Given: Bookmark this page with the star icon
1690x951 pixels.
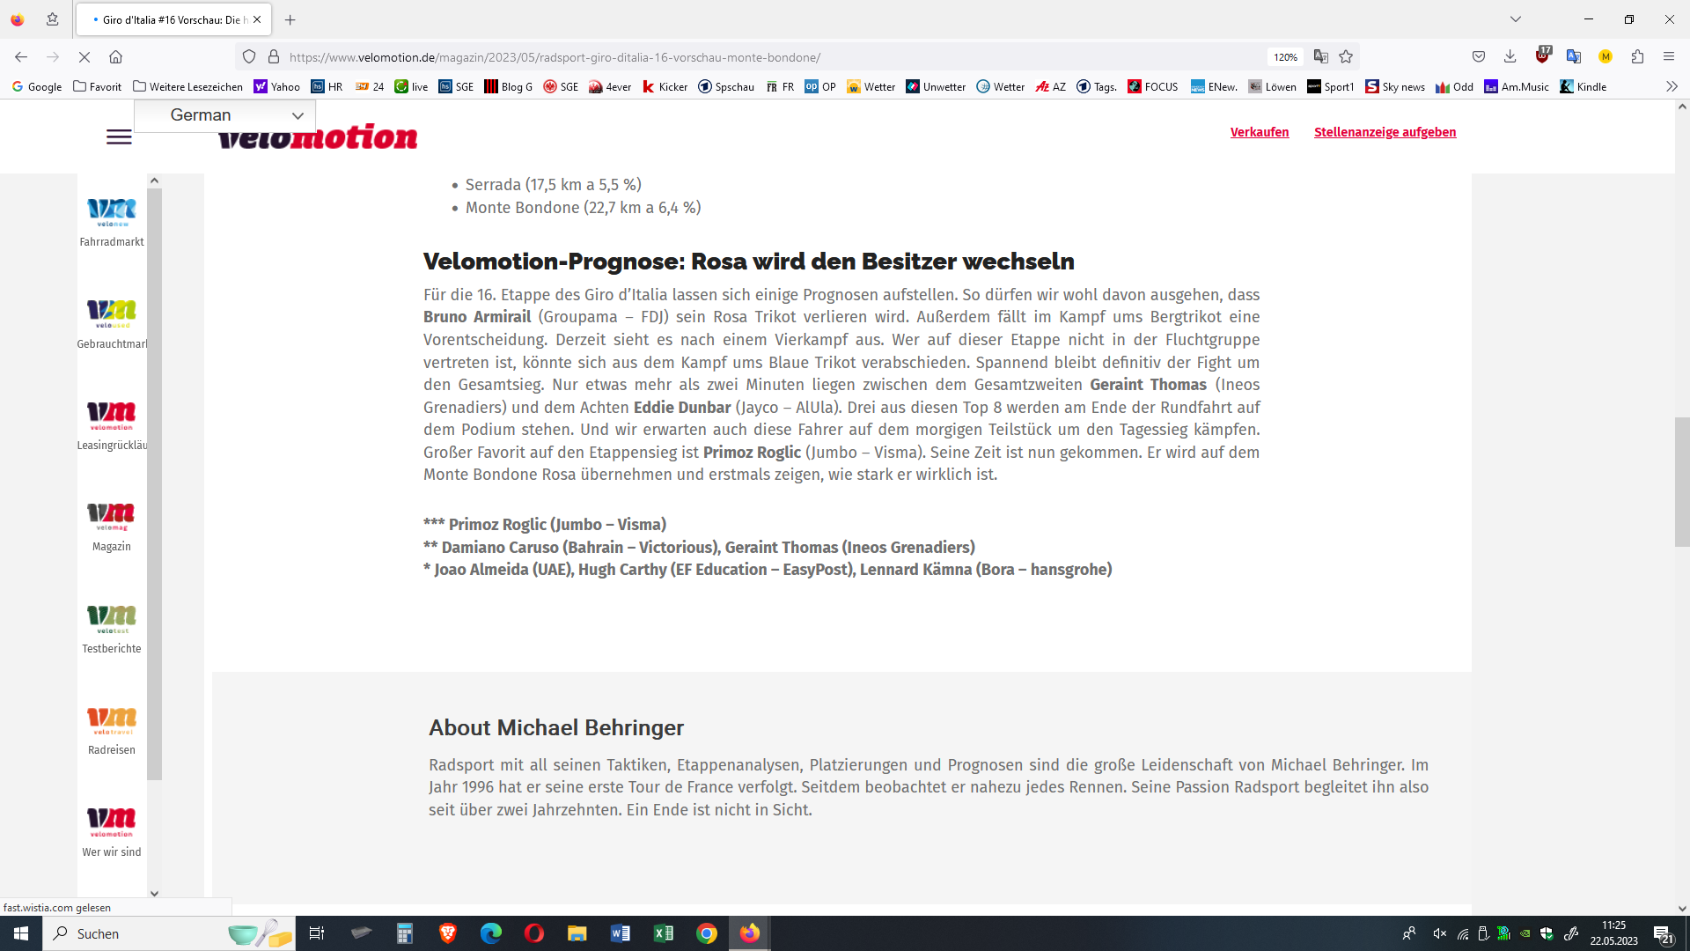Looking at the screenshot, I should 1346,57.
